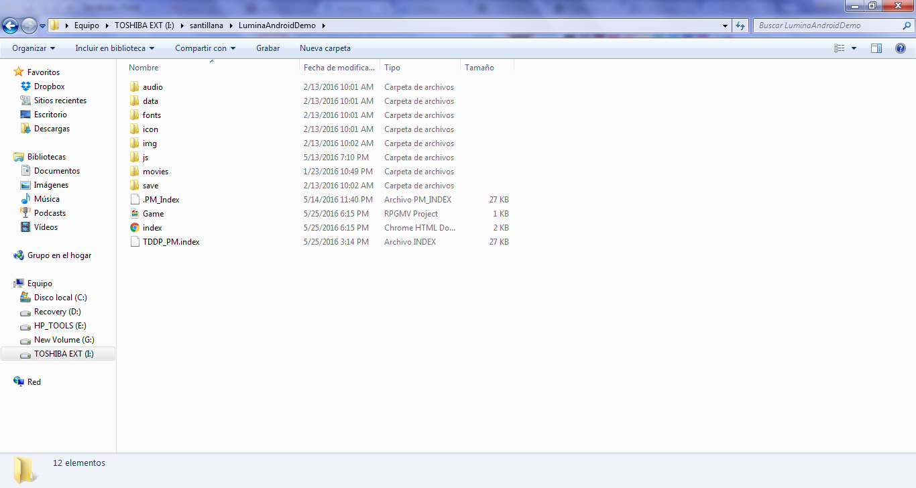The height and width of the screenshot is (488, 916).
Task: Sort by the Nombre column header
Action: tap(212, 68)
